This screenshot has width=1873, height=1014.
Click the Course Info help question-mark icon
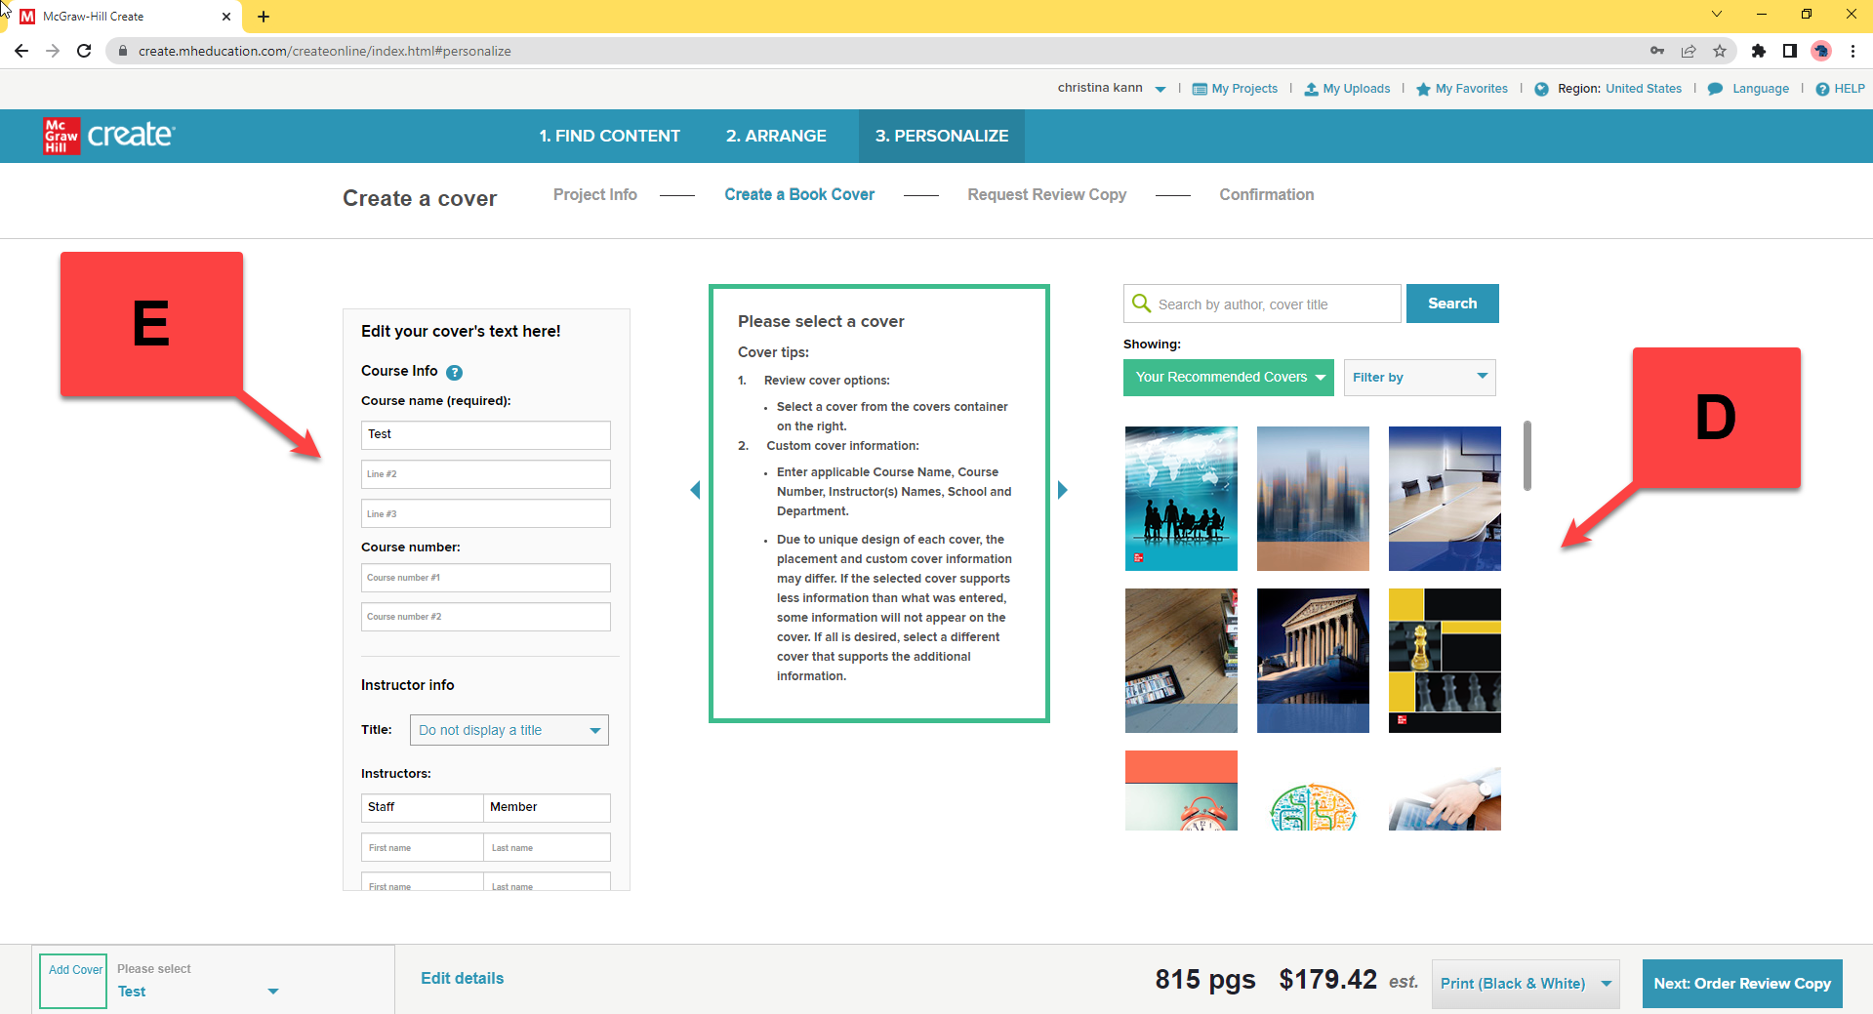tap(454, 372)
